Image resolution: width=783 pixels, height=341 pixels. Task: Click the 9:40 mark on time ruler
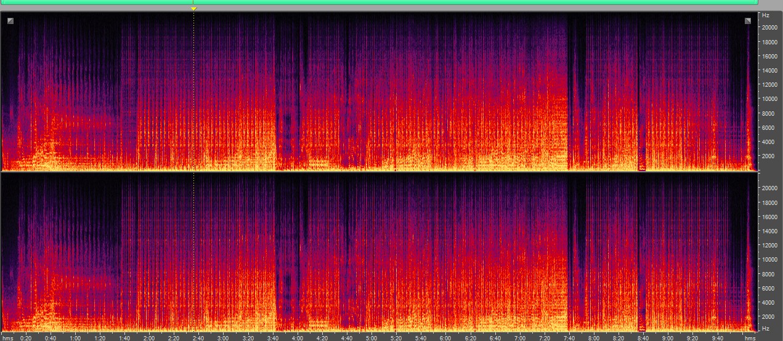(x=717, y=338)
